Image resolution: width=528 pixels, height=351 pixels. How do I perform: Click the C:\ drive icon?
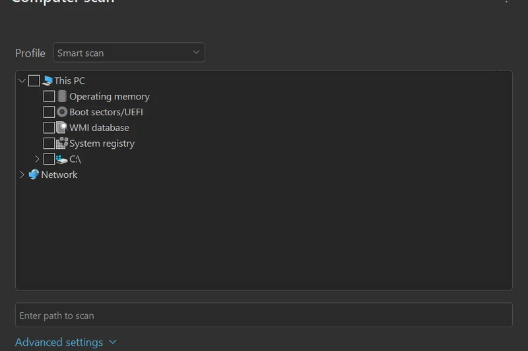(62, 159)
